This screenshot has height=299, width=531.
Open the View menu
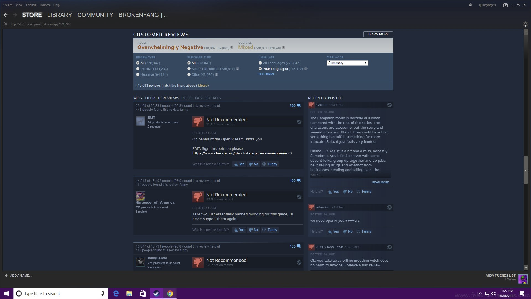pos(19,5)
